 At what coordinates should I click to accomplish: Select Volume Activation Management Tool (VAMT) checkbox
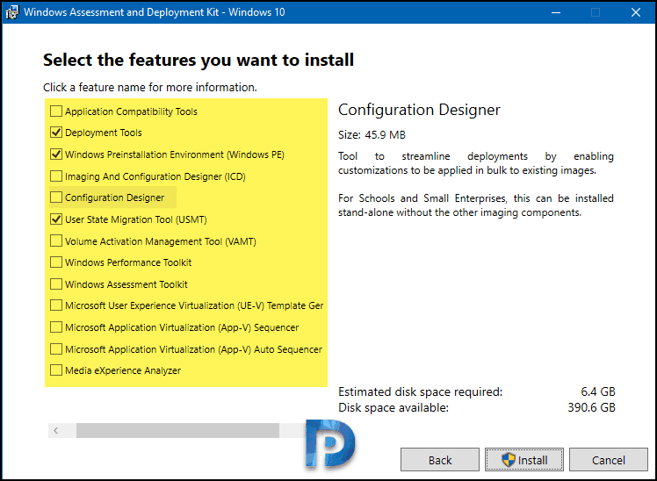[x=55, y=240]
